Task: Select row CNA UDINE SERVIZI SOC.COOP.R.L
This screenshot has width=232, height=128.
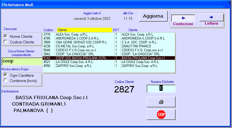Action: point(109,42)
